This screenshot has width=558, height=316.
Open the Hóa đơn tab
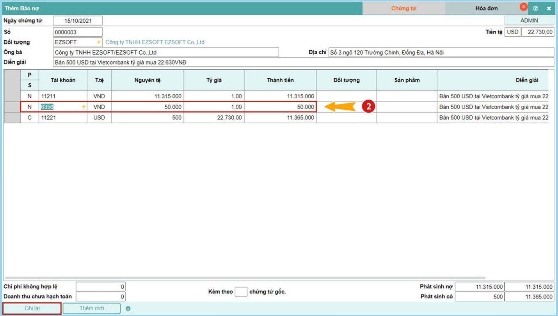coord(486,8)
